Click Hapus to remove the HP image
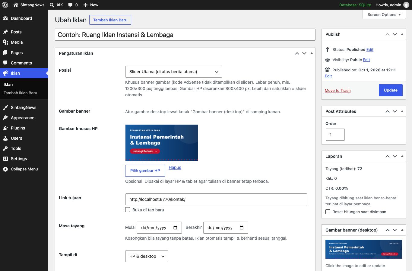The image size is (412, 271). [x=175, y=167]
